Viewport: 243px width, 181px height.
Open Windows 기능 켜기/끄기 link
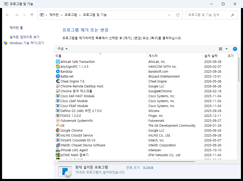point(27,43)
